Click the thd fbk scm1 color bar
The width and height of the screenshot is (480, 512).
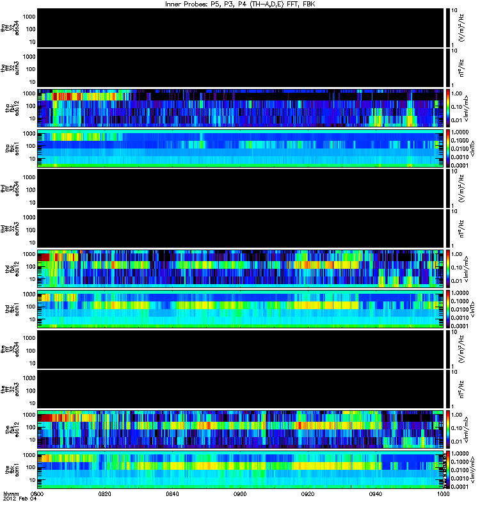pyautogui.click(x=448, y=309)
